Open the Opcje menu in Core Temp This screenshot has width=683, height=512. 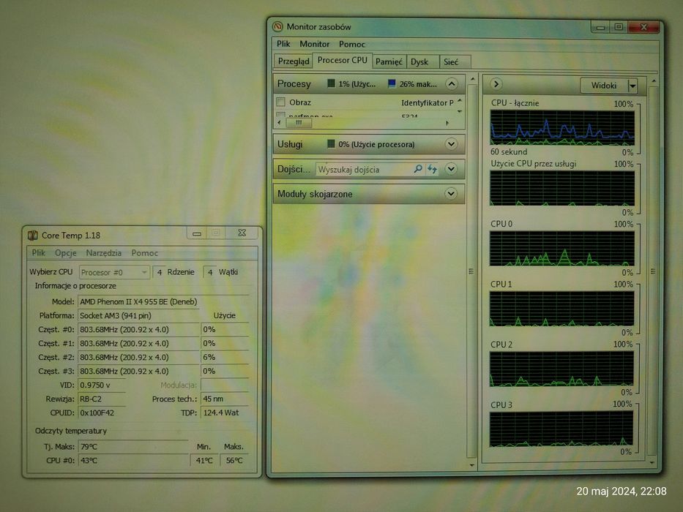[65, 252]
